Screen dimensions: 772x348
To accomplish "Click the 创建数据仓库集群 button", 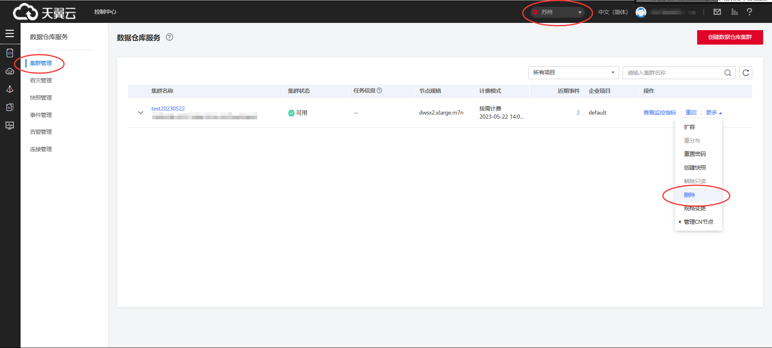I will click(729, 37).
